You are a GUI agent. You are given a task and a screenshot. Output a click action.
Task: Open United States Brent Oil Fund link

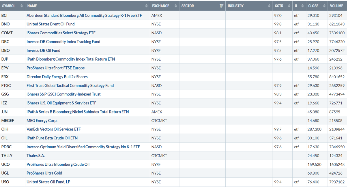tap(50, 24)
